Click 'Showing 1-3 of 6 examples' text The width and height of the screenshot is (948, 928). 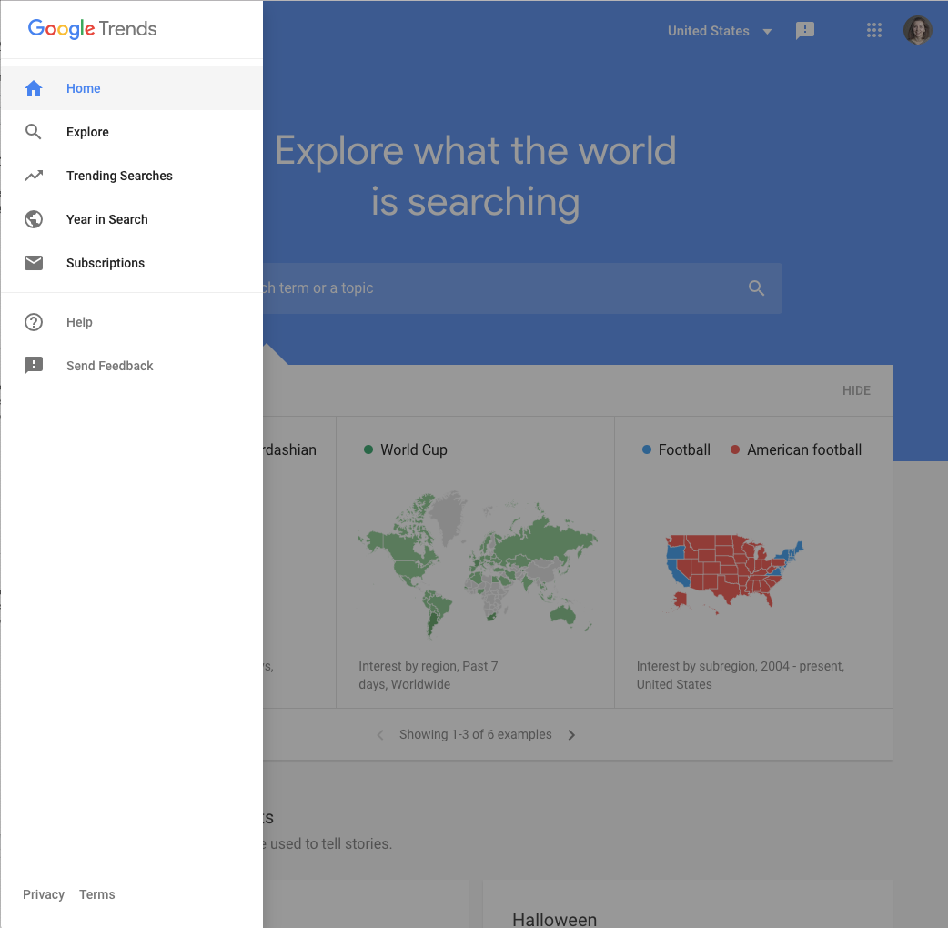pyautogui.click(x=475, y=734)
